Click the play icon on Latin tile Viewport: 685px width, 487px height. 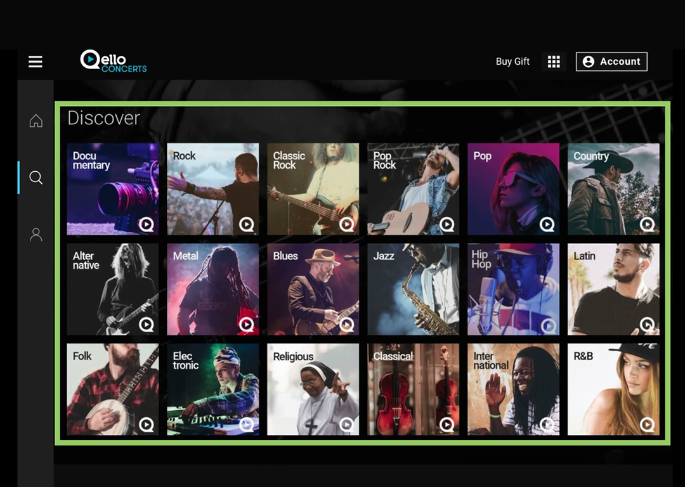pyautogui.click(x=647, y=325)
